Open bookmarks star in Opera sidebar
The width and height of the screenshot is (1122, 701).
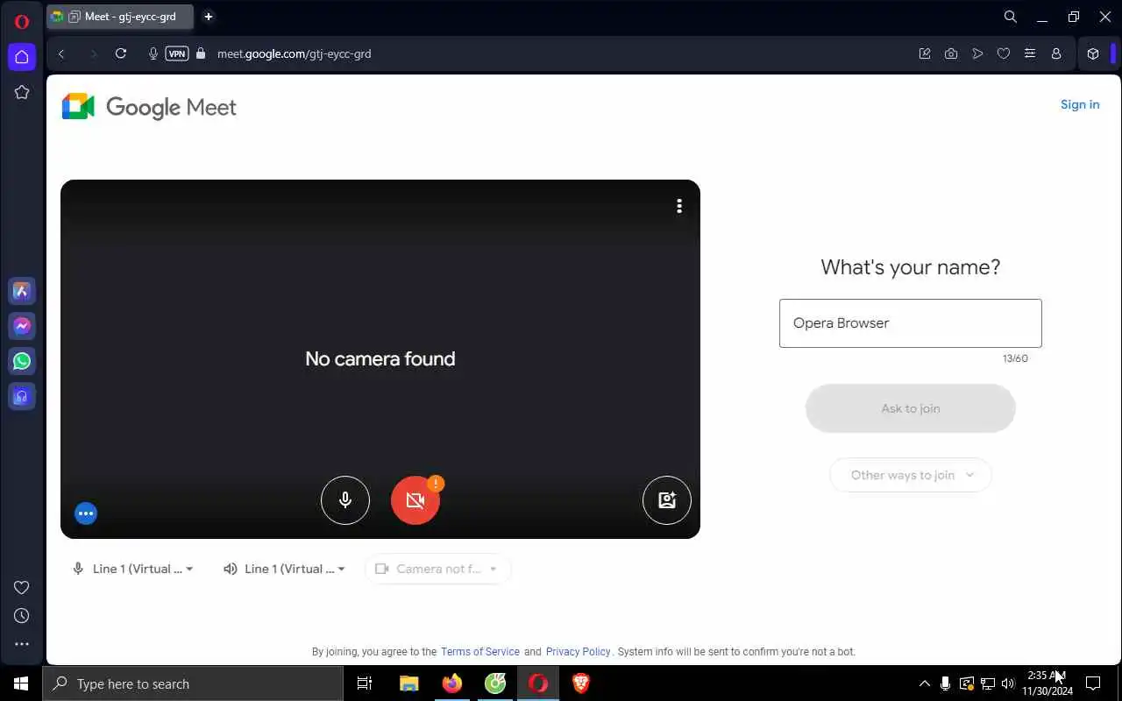click(x=22, y=92)
